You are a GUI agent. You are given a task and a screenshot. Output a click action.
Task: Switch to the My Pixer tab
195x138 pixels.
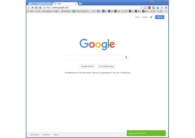point(40,4)
